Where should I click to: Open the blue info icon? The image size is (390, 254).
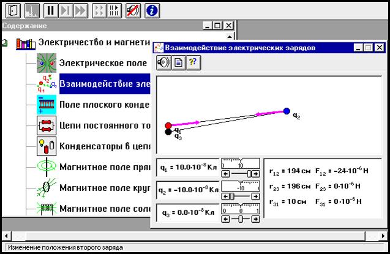[x=152, y=10]
